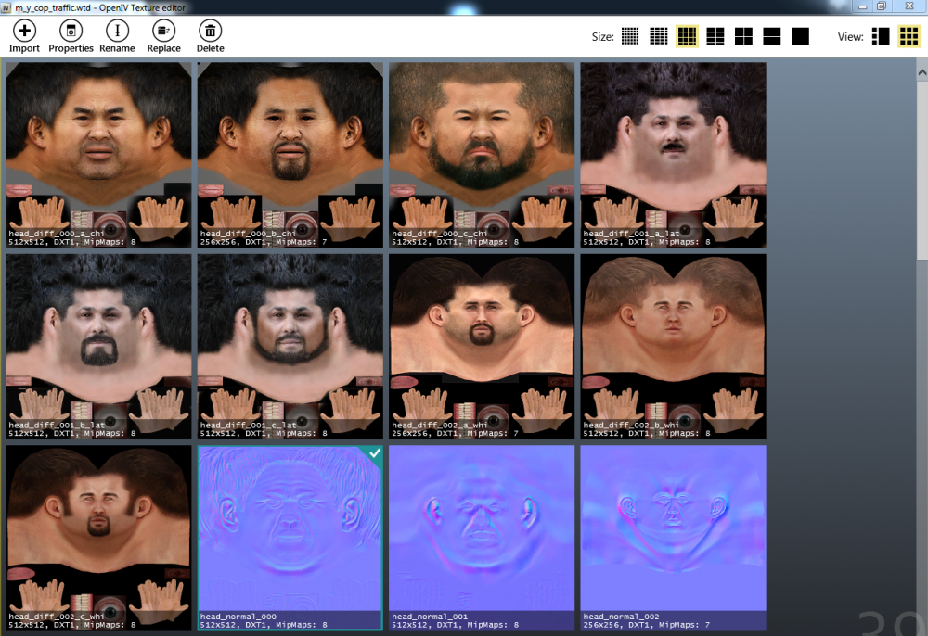Toggle the medium thumbnail Size option
This screenshot has height=636, width=928.
click(687, 36)
